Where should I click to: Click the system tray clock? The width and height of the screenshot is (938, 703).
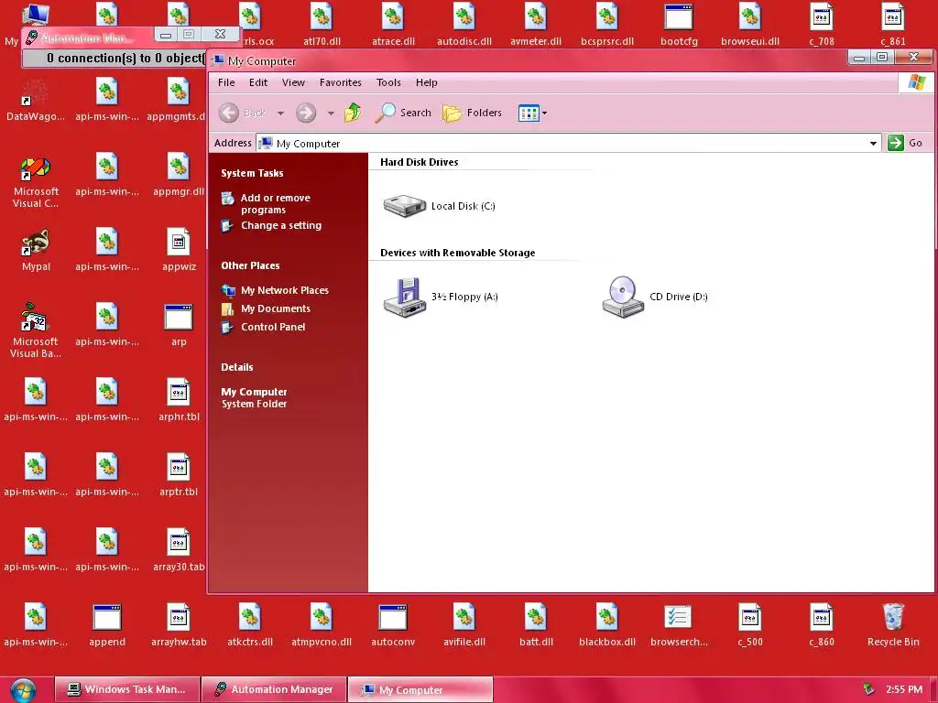pyautogui.click(x=904, y=689)
